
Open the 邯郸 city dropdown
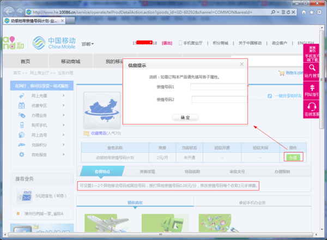pyautogui.click(x=88, y=44)
